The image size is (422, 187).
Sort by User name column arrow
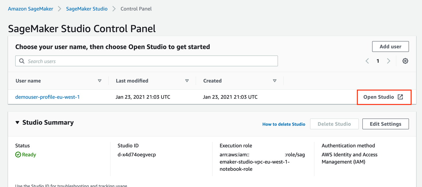coord(99,81)
